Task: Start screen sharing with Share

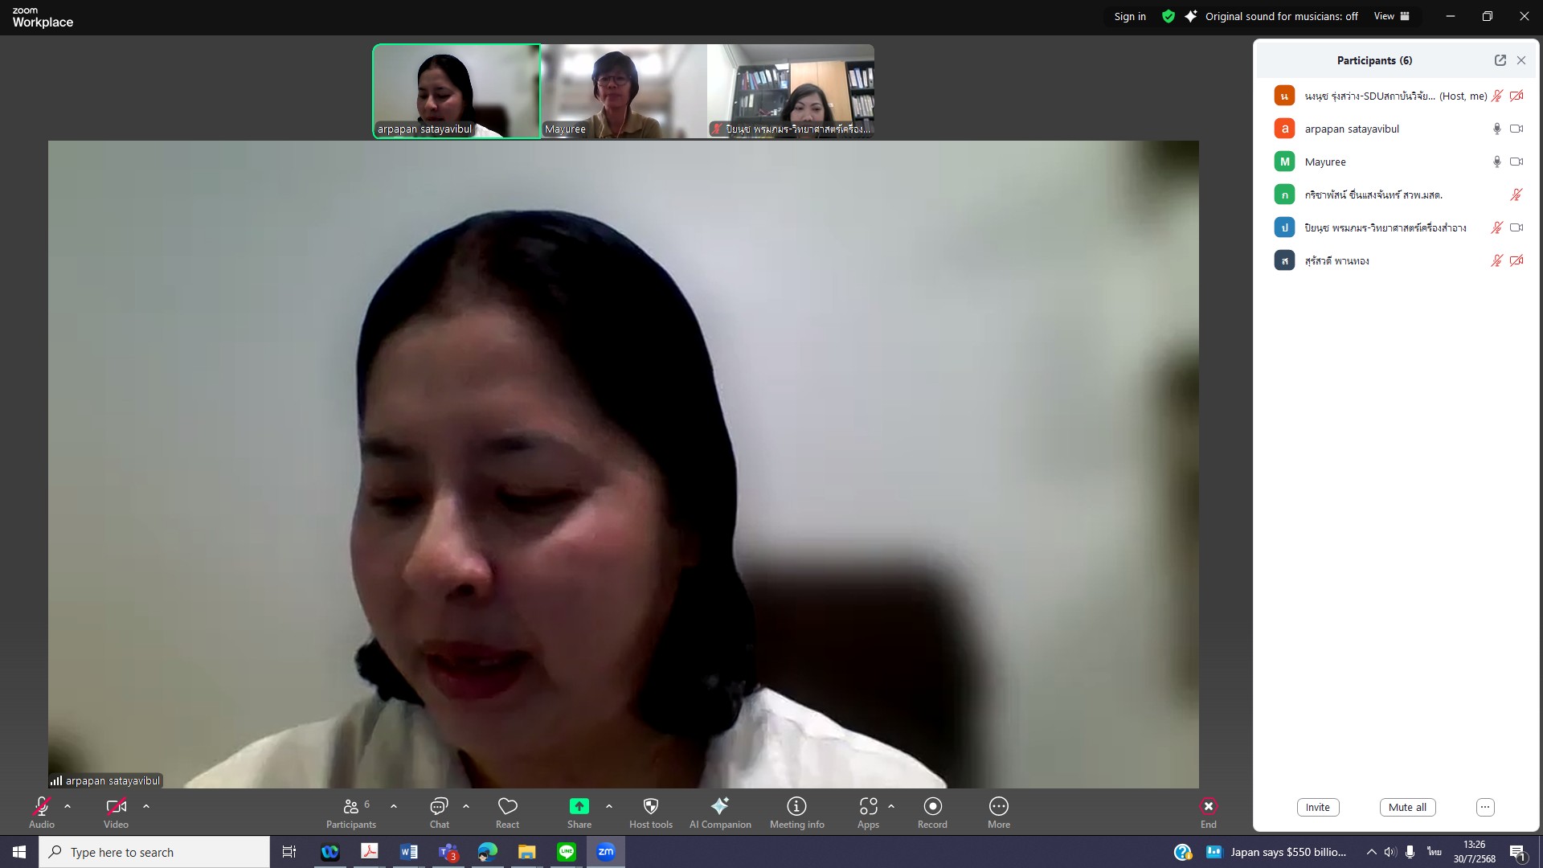Action: coord(579,813)
